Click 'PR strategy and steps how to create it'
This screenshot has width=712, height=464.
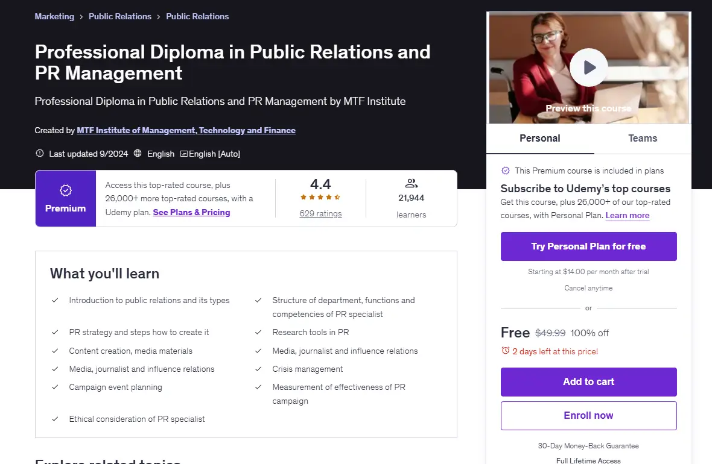139,332
